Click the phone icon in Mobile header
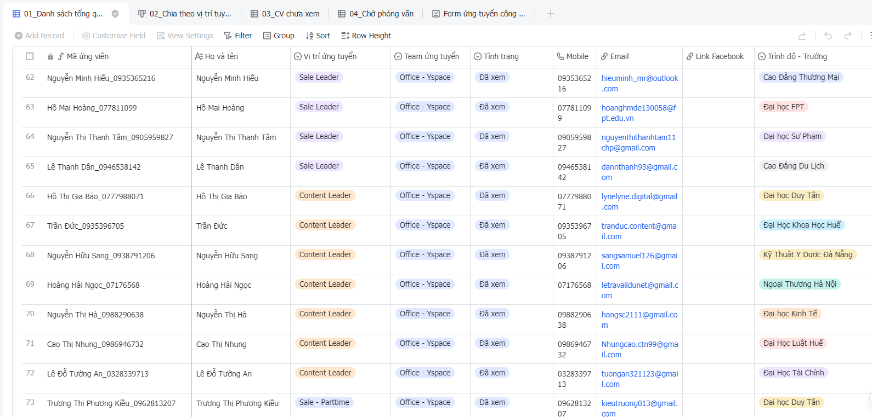 click(x=560, y=56)
